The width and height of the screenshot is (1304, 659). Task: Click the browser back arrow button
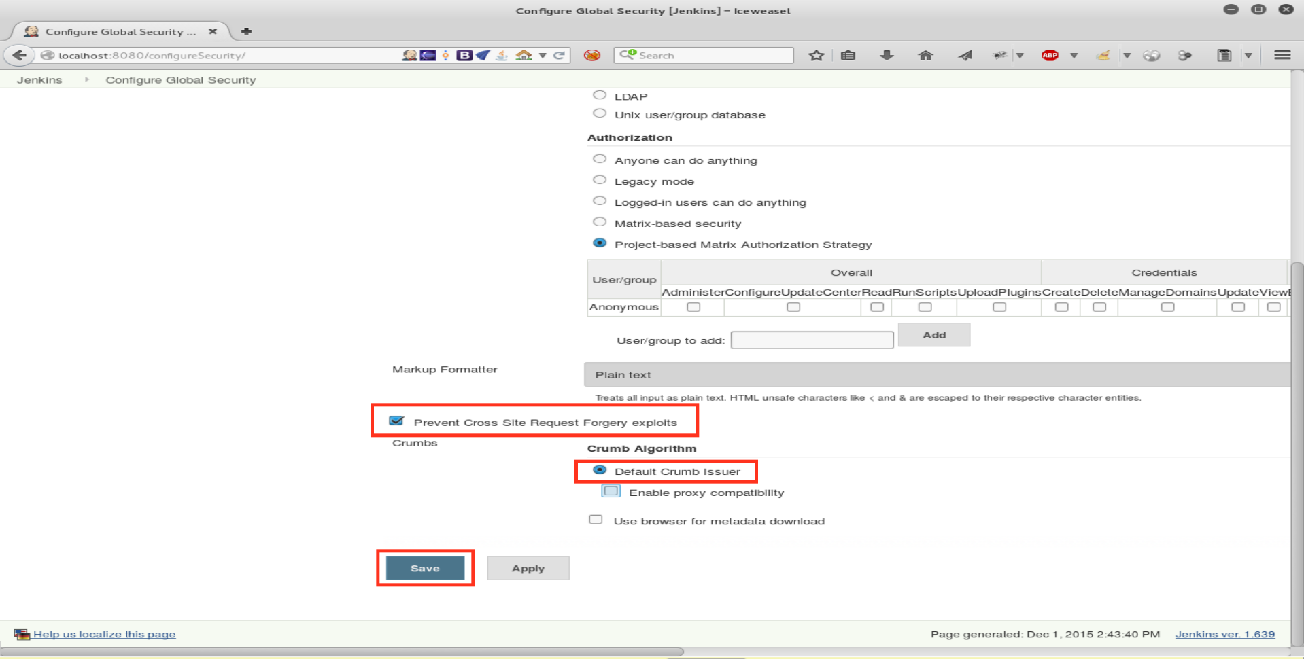point(19,55)
